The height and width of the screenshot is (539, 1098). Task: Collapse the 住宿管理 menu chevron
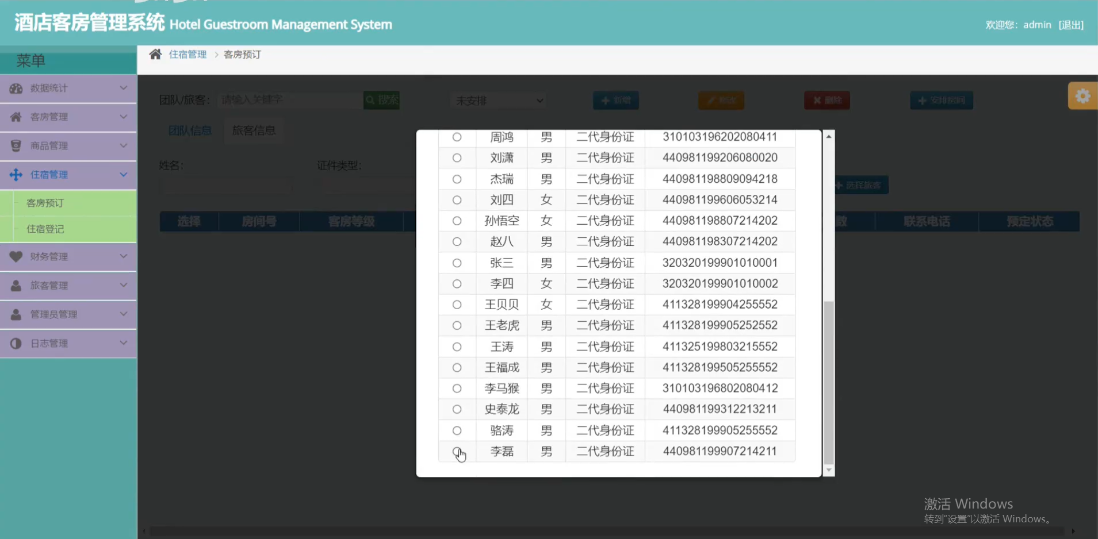click(x=123, y=175)
